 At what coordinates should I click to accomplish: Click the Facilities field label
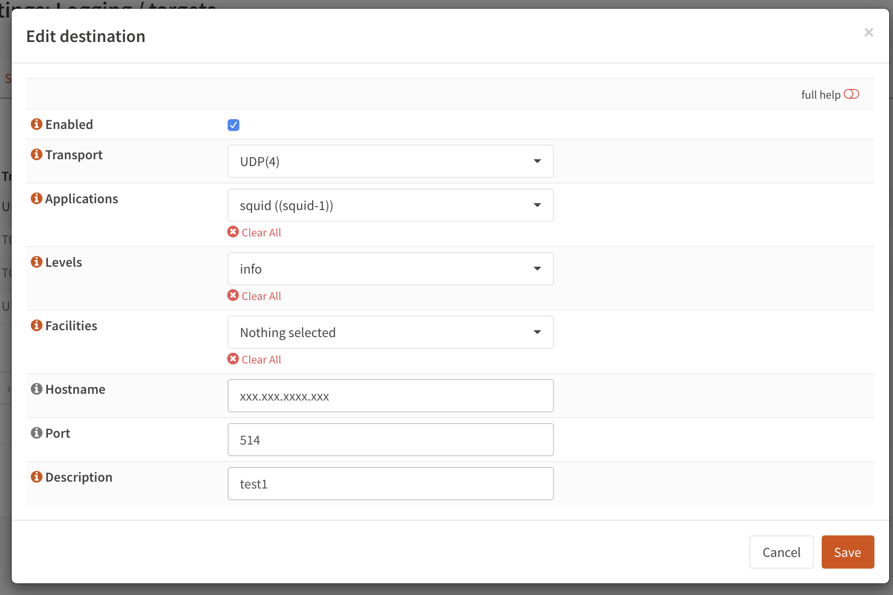(71, 326)
